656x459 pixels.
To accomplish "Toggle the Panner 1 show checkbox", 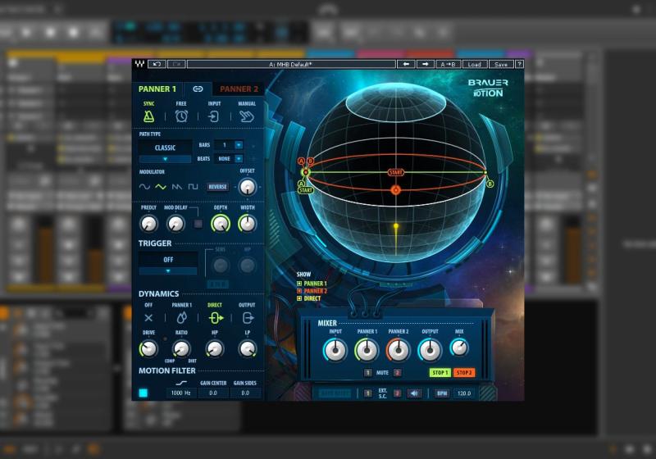I will (300, 284).
